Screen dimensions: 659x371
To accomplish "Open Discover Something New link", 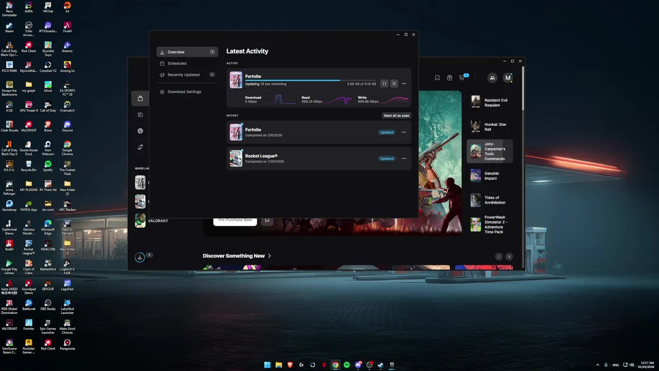I will pyautogui.click(x=237, y=256).
